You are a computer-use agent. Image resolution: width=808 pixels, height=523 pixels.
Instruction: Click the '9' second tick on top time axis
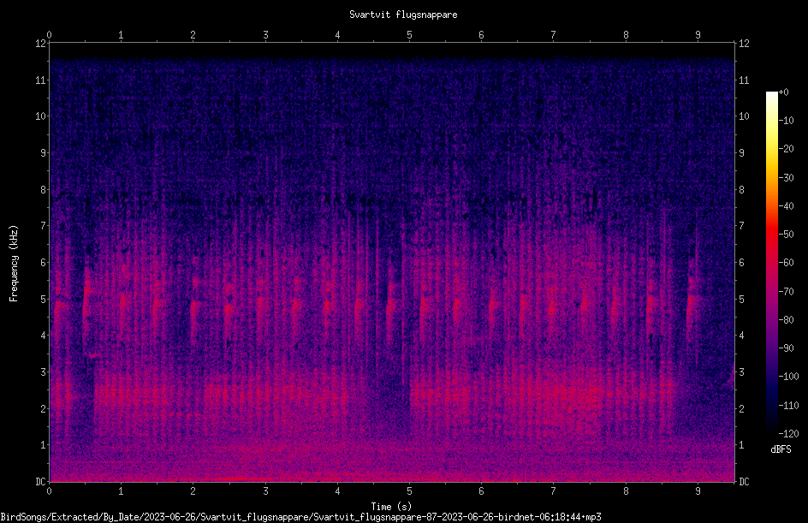click(698, 35)
